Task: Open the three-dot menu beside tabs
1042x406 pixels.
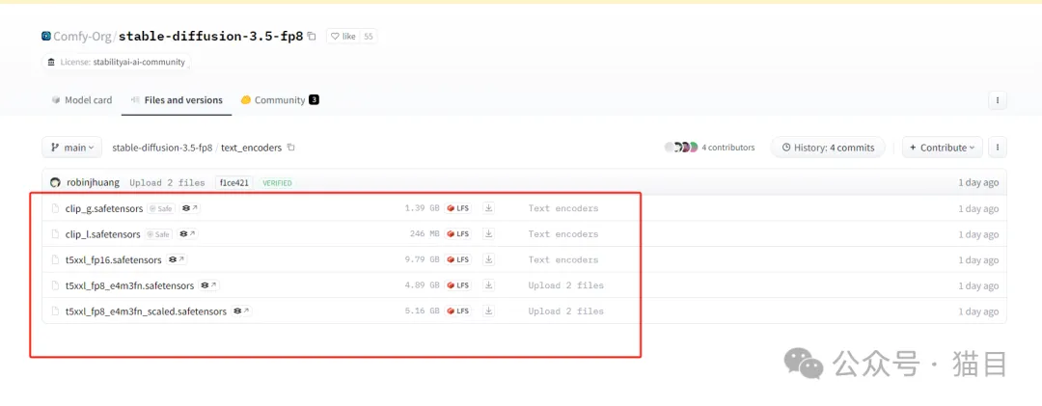Action: (x=997, y=101)
